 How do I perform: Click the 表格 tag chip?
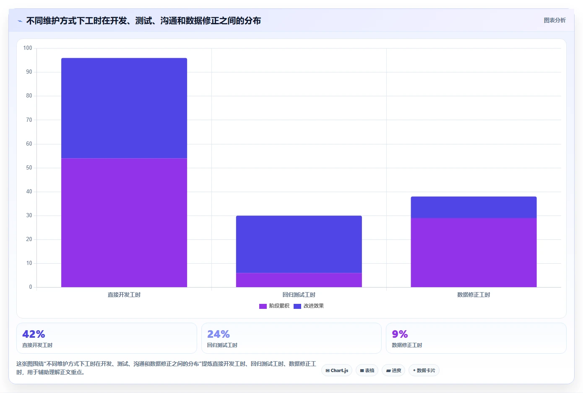[x=367, y=370]
